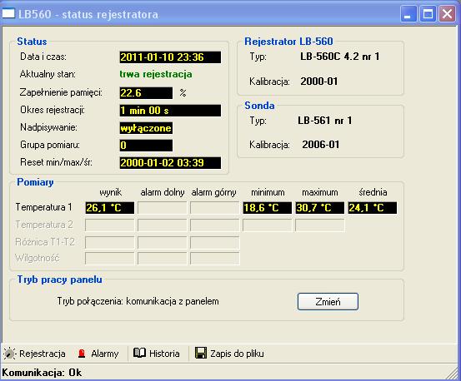This screenshot has height=381, width=461.
Task: Open the Historia toolbar item
Action: click(157, 354)
